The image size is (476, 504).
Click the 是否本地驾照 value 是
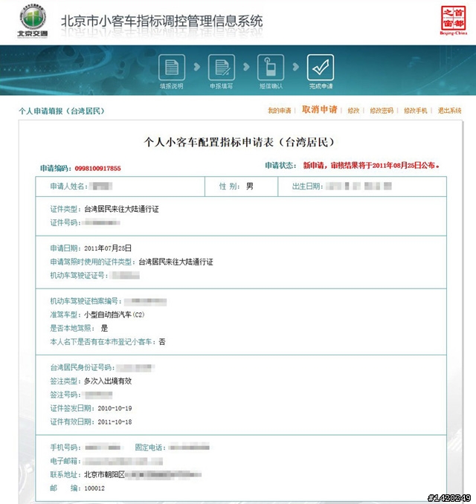pyautogui.click(x=104, y=328)
